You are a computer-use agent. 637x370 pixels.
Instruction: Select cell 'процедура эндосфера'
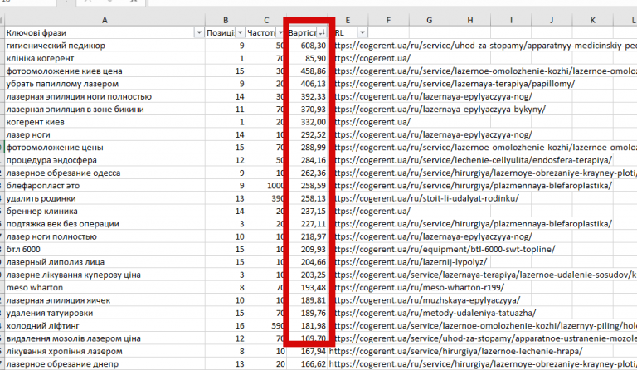(105, 160)
